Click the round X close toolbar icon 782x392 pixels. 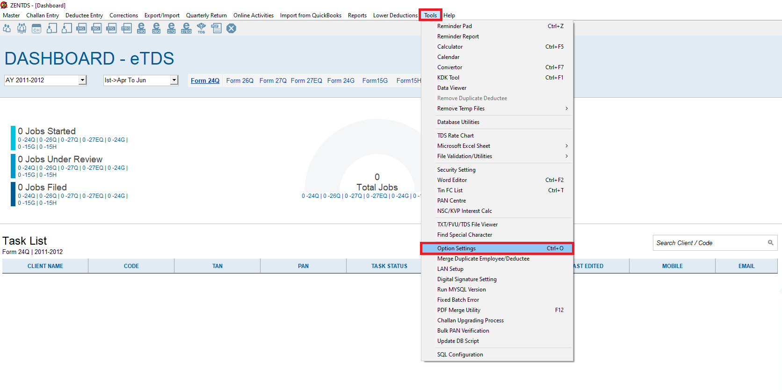tap(231, 29)
